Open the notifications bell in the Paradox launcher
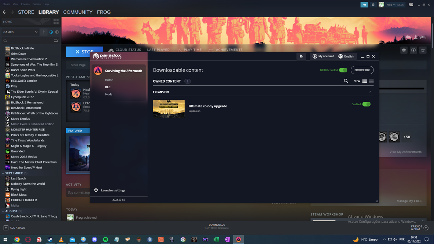This screenshot has height=244, width=434. [x=301, y=56]
